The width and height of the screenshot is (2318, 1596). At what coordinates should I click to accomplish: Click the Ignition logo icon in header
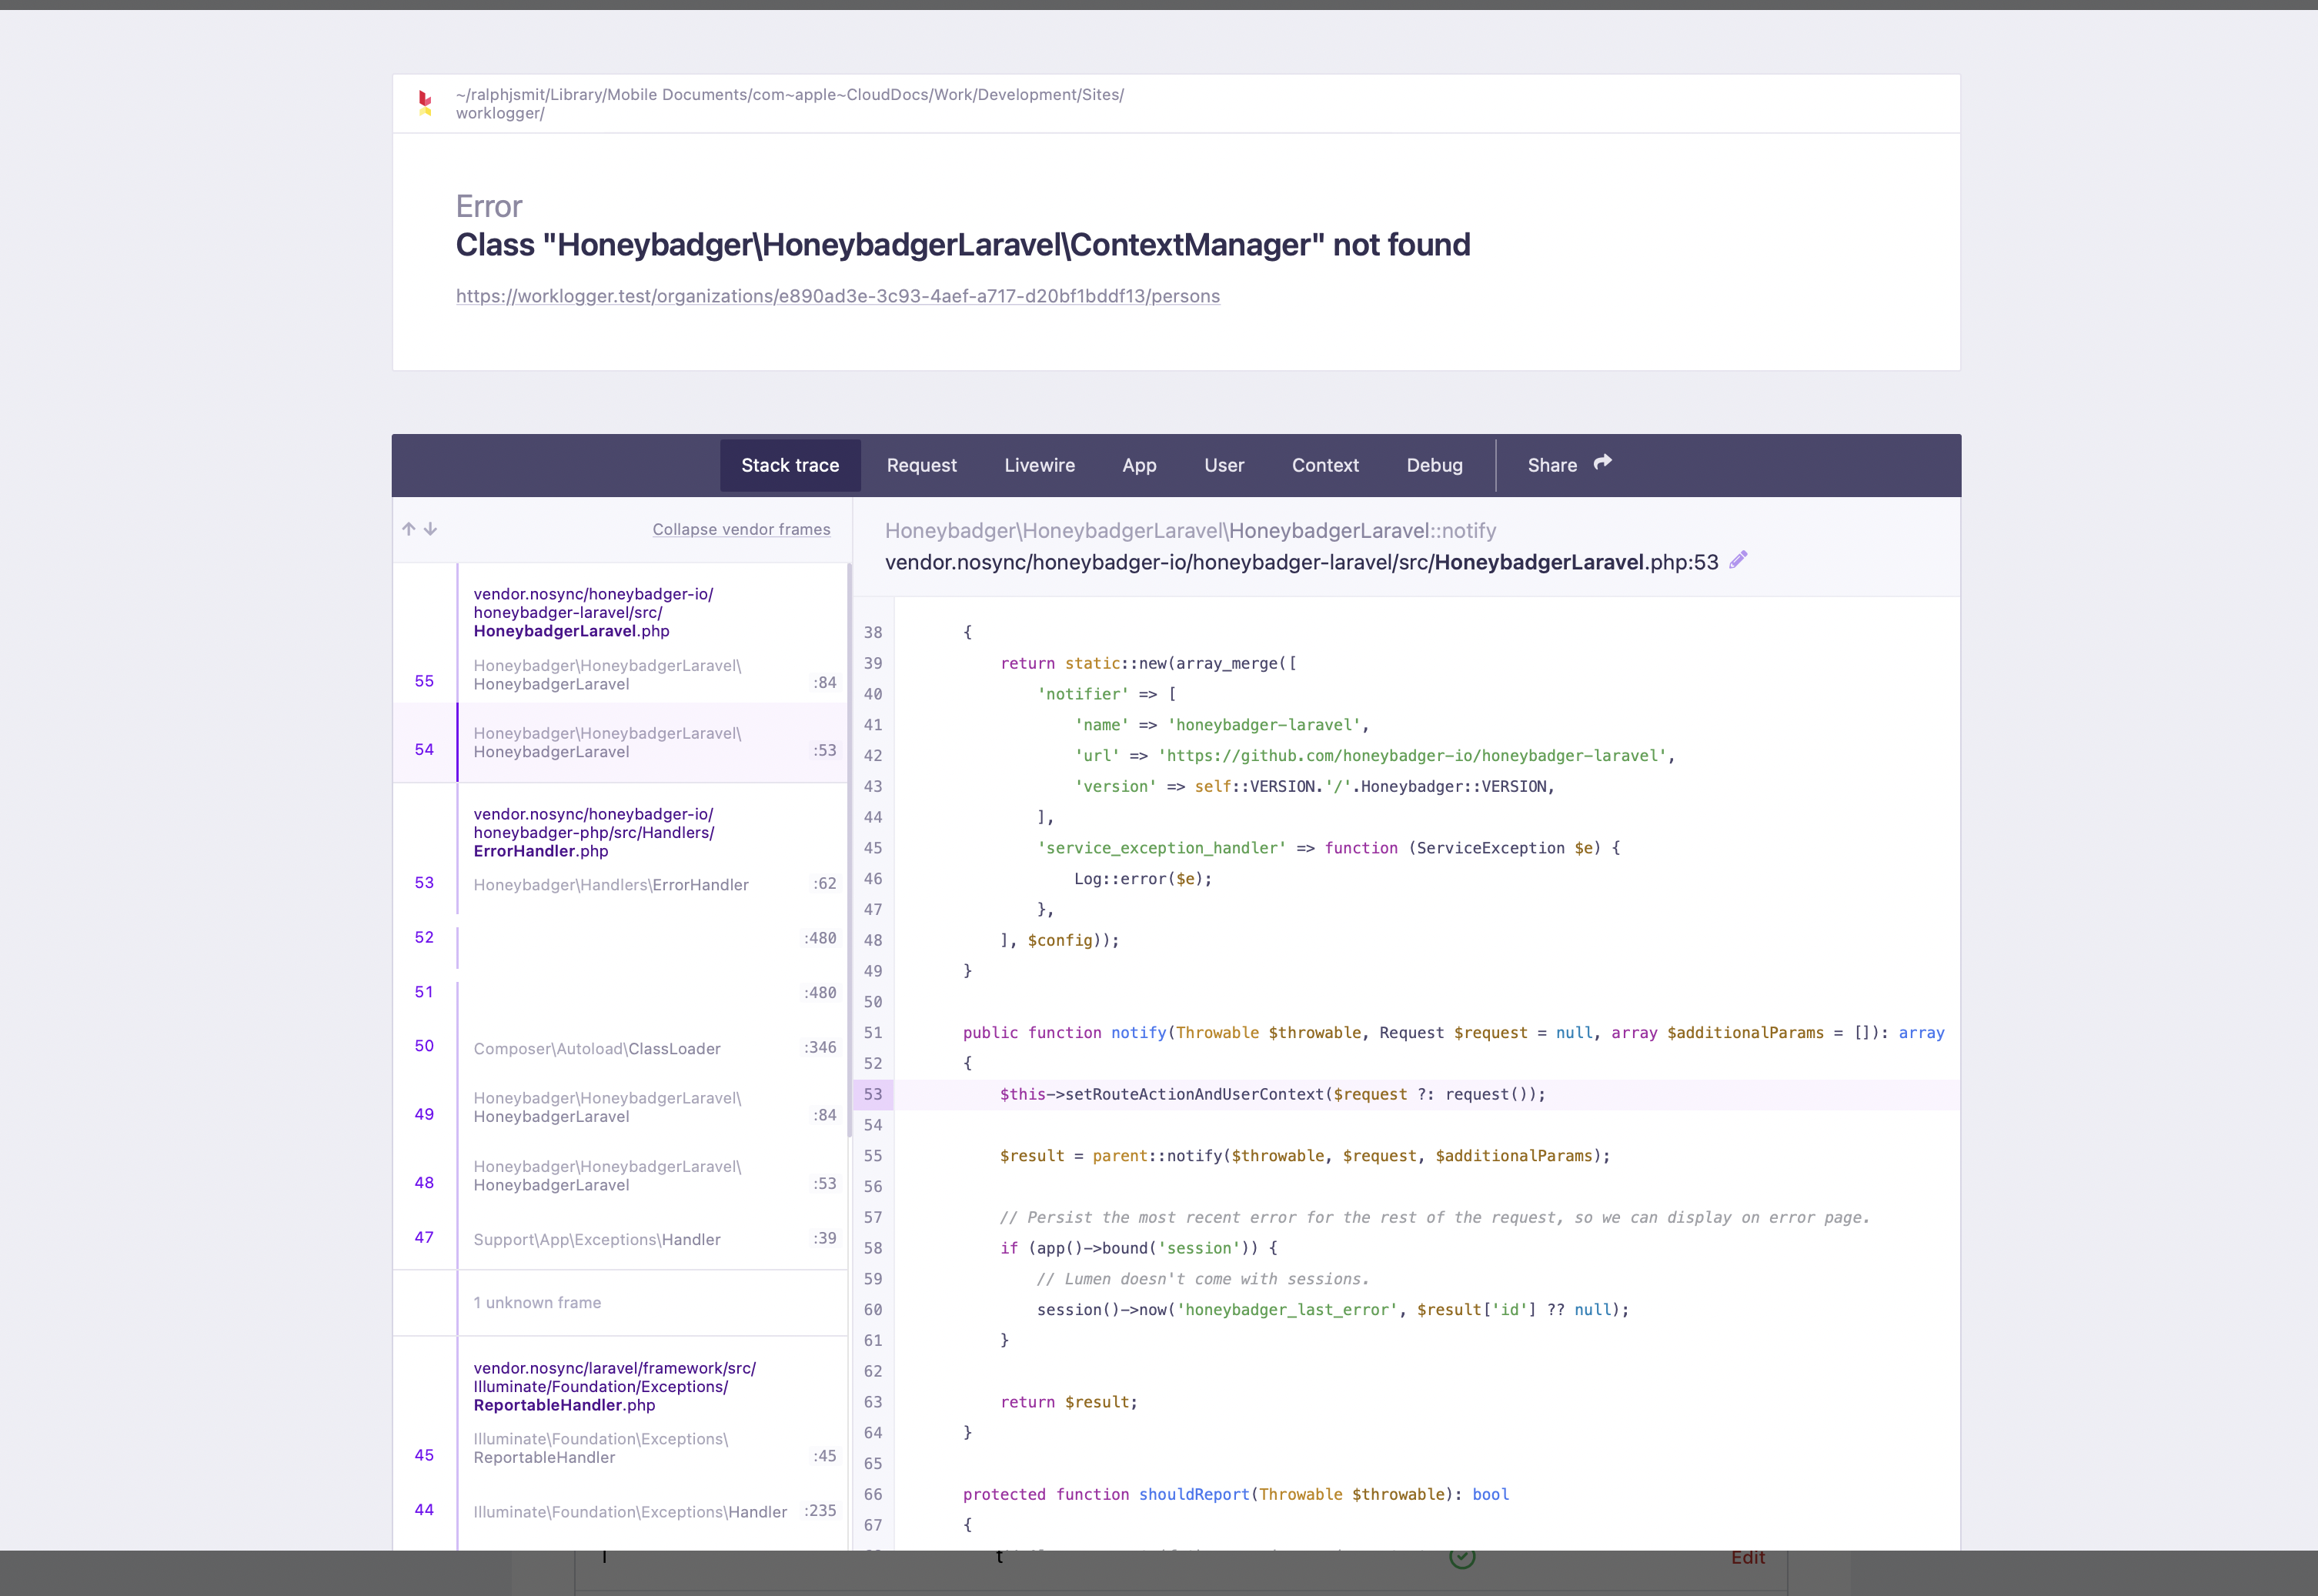coord(425,103)
